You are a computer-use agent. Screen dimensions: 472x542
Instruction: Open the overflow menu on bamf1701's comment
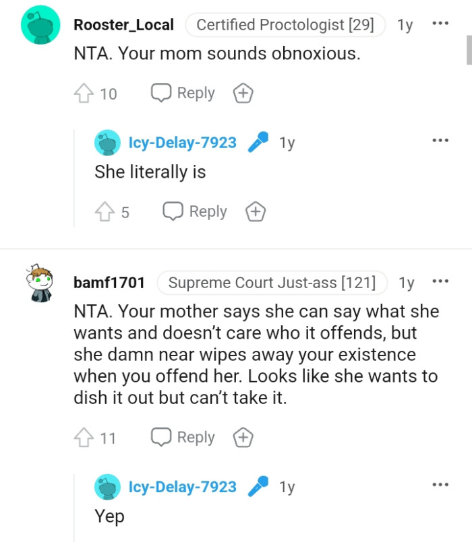click(x=440, y=283)
